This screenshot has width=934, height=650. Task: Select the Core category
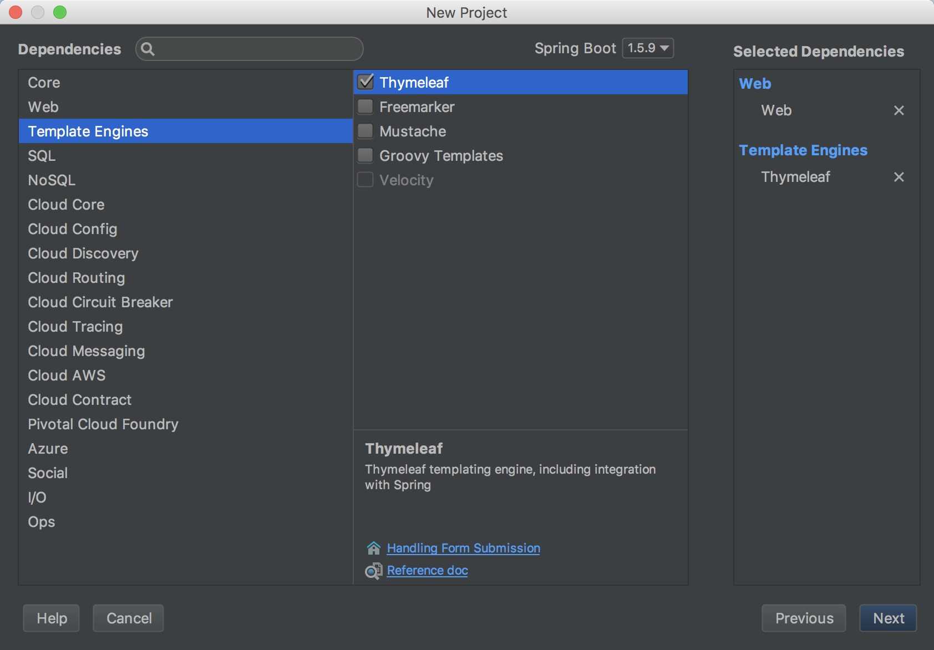click(186, 82)
